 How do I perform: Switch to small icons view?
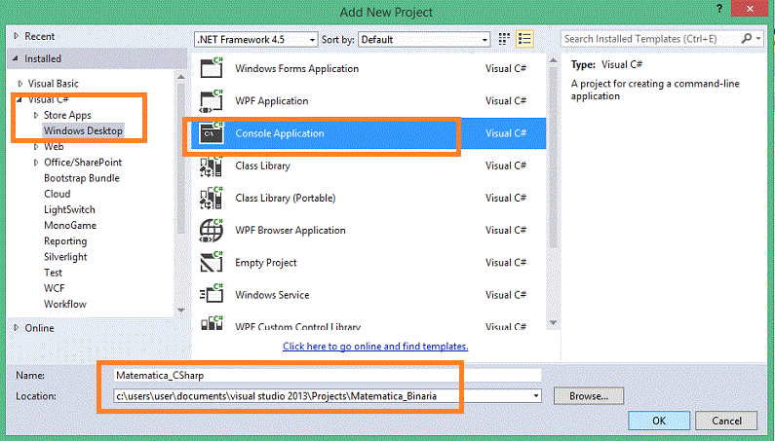(504, 39)
